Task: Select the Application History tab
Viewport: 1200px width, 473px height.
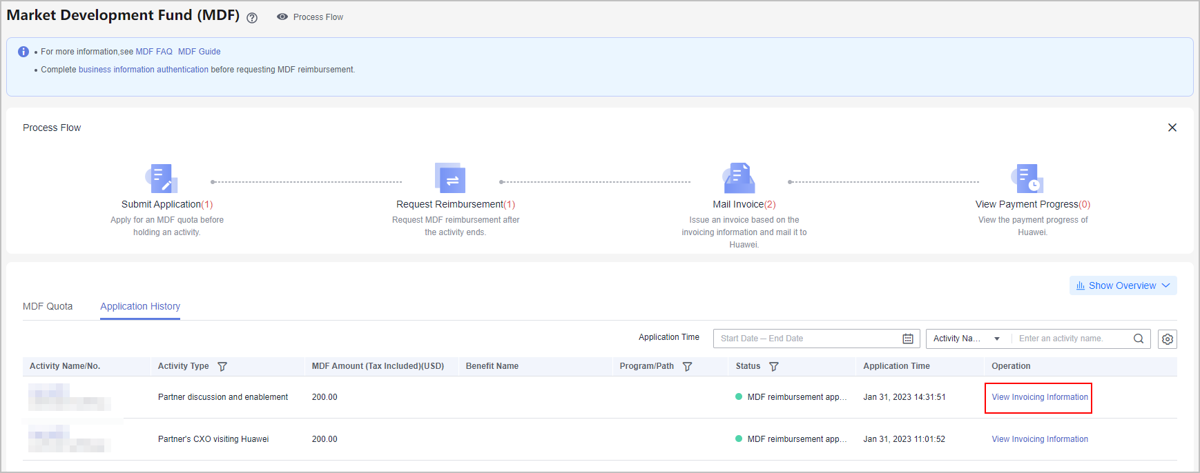Action: pos(140,306)
